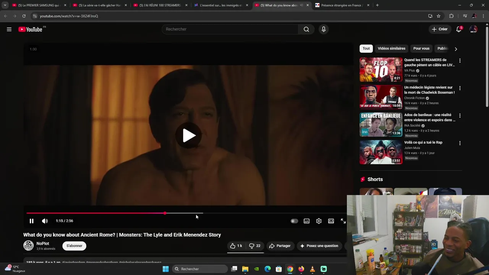
Task: Enter fullscreen mode in the player
Action: point(343,221)
